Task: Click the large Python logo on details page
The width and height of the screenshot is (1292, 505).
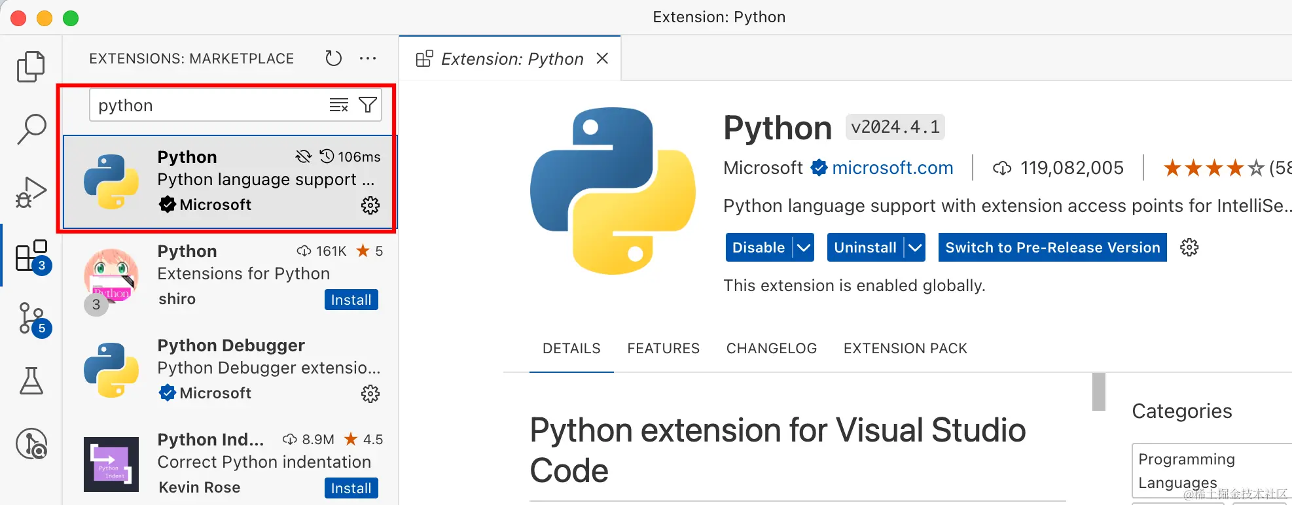Action: (613, 191)
